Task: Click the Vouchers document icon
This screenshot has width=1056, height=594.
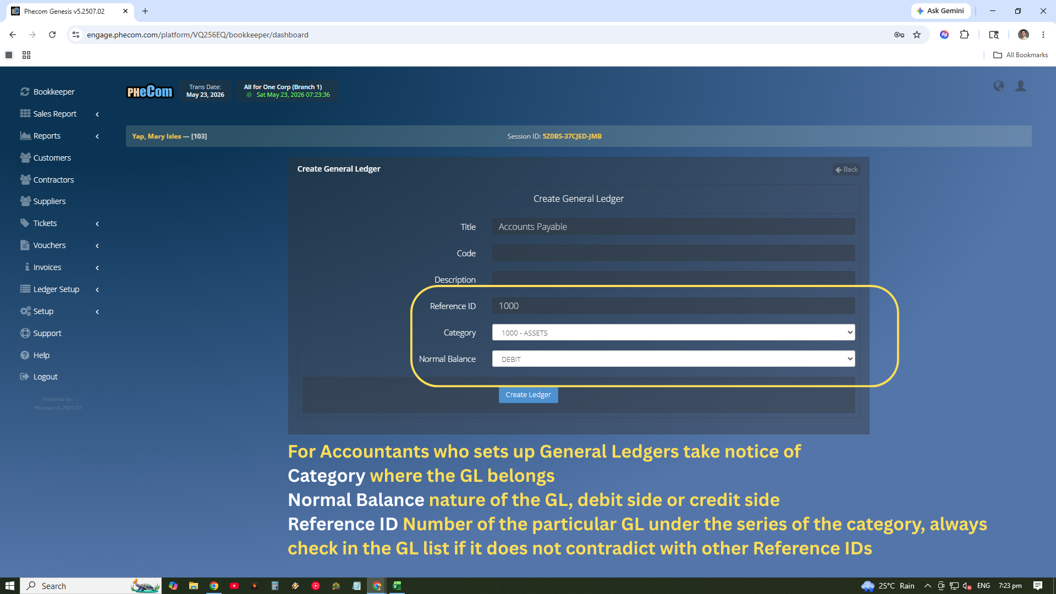Action: (x=25, y=245)
